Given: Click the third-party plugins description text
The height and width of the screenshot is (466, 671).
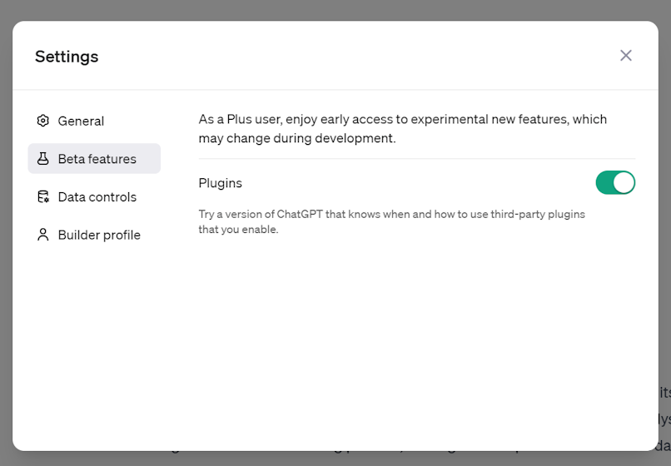Looking at the screenshot, I should click(391, 221).
